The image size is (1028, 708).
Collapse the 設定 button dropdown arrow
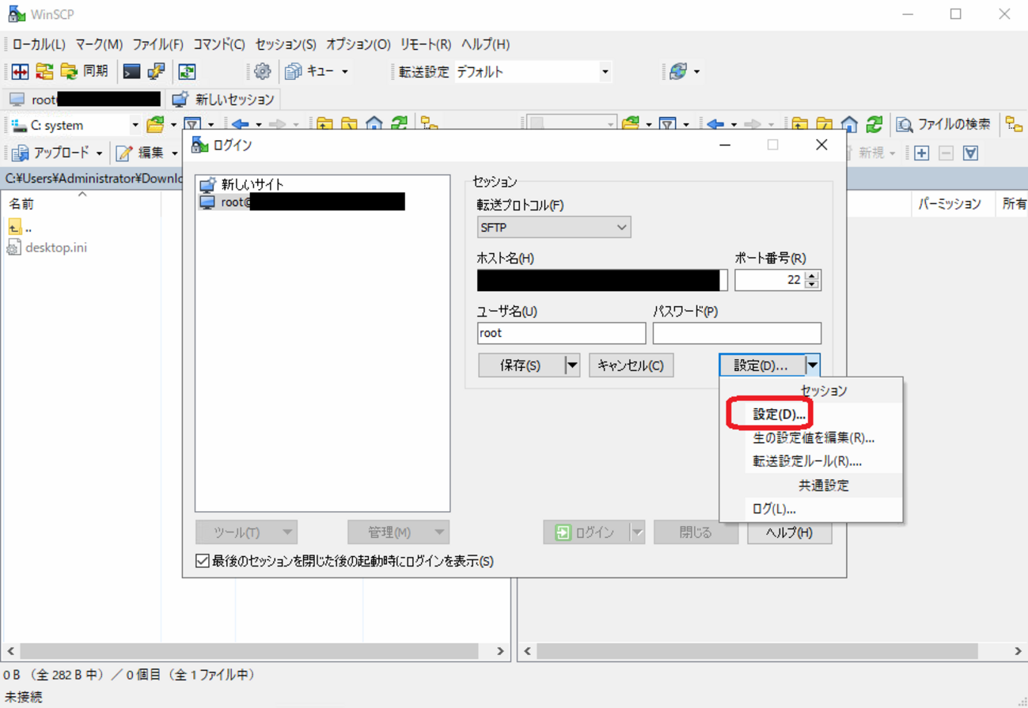click(x=813, y=365)
